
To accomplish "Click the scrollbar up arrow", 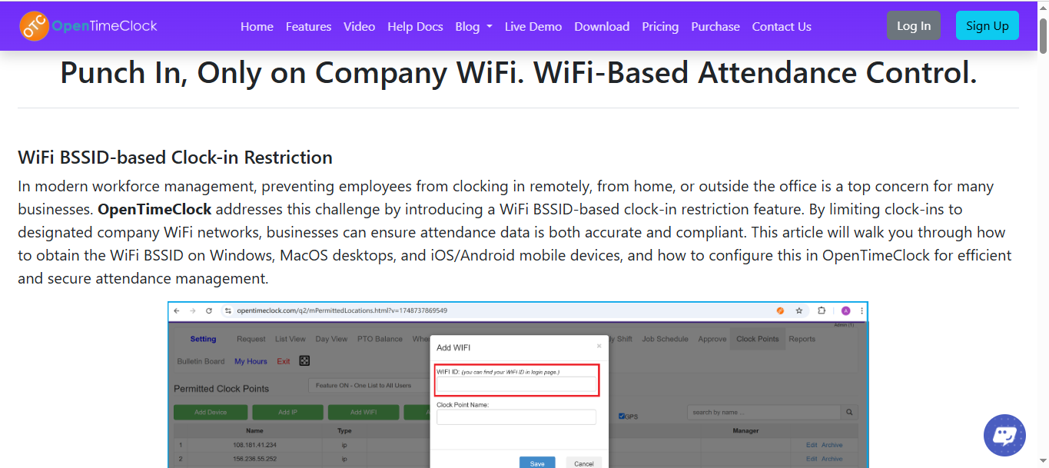I will click(x=1043, y=7).
